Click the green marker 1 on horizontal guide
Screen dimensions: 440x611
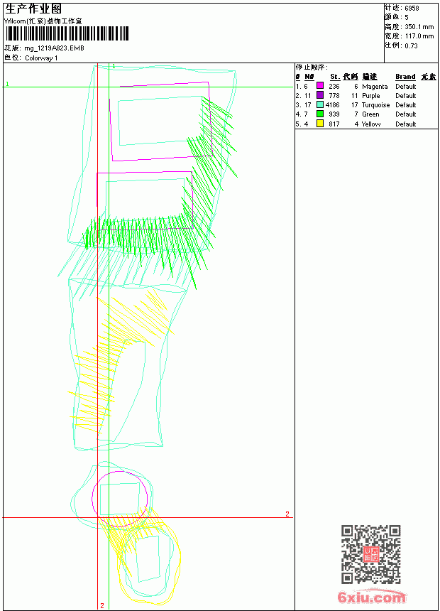[x=7, y=84]
